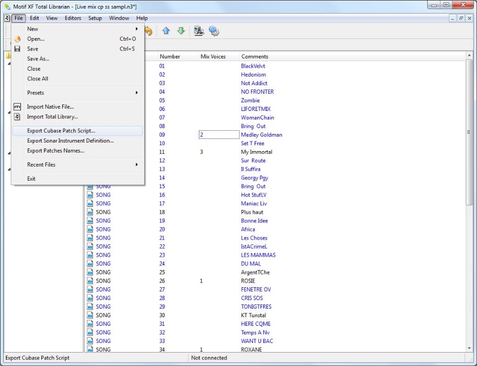Click the vertical scrollbar thumb
The height and width of the screenshot is (366, 477).
point(469,132)
